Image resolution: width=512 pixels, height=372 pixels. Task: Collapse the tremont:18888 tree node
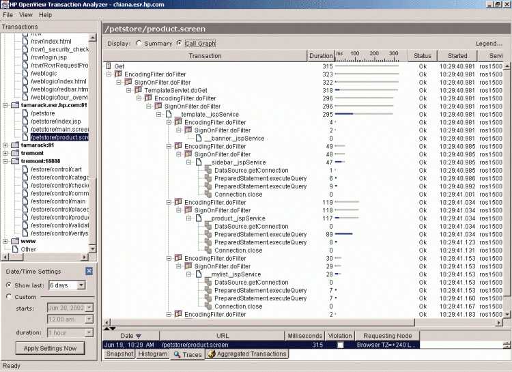click(x=5, y=161)
